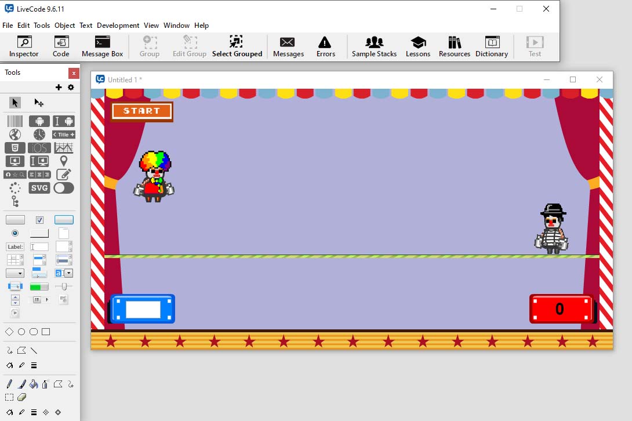Select the paint bucket tool
Screen dimensions: 632x421
[x=34, y=384]
